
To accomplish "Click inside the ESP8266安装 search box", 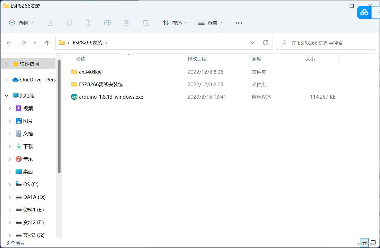I will click(x=325, y=43).
